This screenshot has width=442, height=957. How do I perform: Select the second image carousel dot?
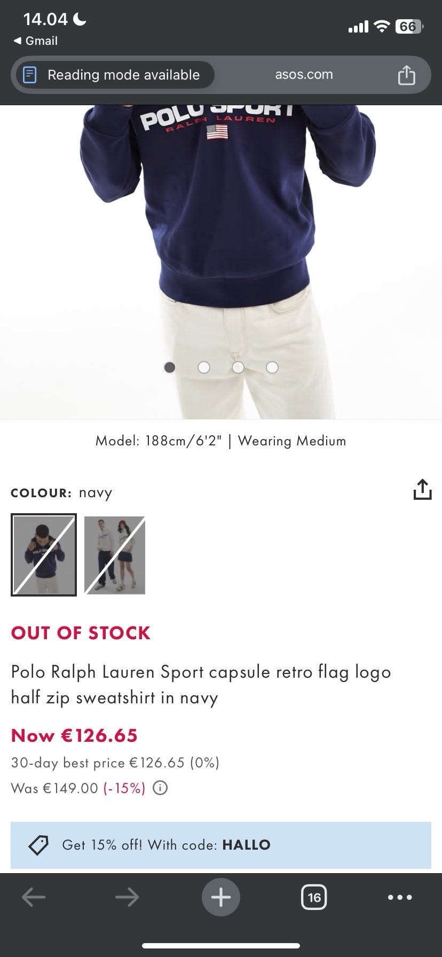point(204,367)
